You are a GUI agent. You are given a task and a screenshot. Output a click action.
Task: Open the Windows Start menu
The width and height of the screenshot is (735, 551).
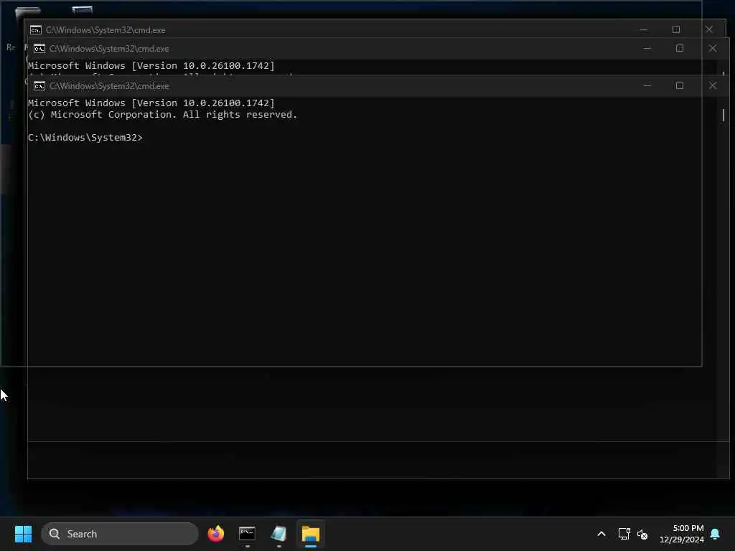(x=23, y=534)
